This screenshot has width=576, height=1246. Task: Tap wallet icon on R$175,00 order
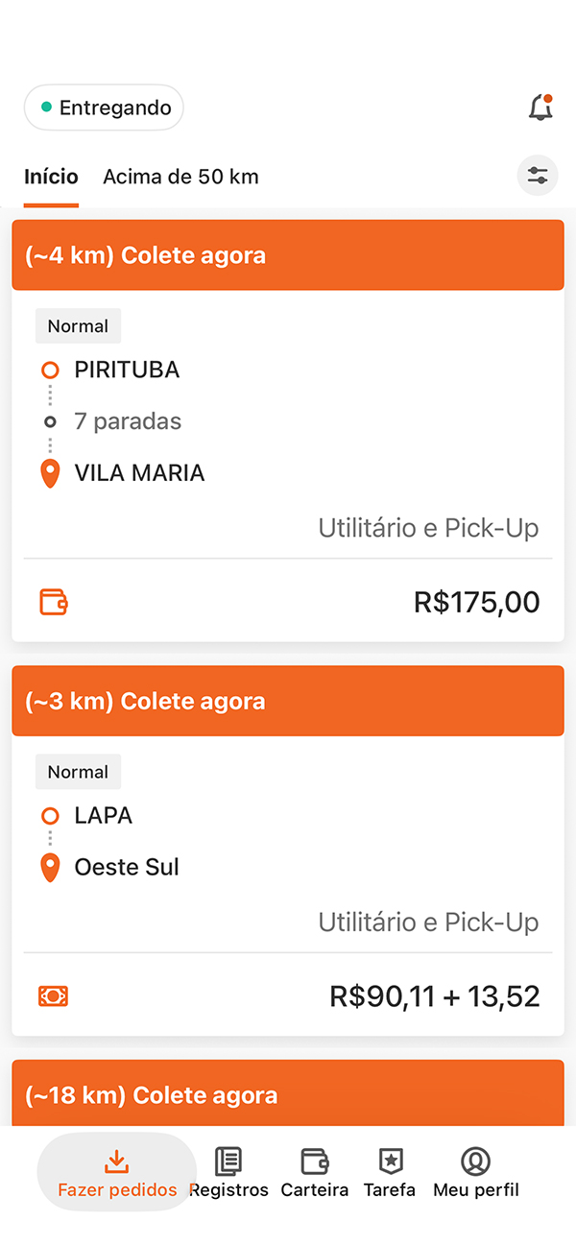[54, 602]
